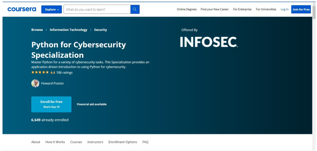Click the Join for Free button
Viewport: 317px width, 151px height.
301,9
